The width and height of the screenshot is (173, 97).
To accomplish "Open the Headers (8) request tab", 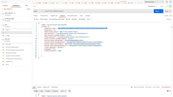I will pos(54,16).
